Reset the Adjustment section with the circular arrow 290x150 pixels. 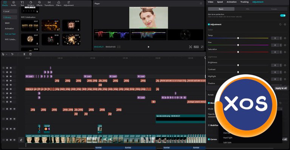point(280,25)
